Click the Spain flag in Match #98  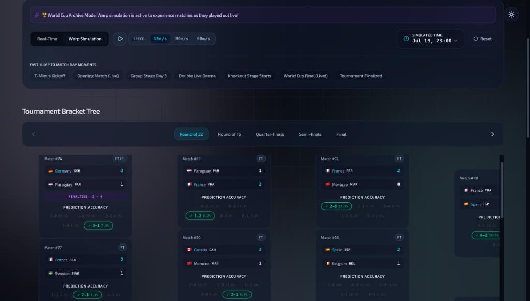click(327, 250)
